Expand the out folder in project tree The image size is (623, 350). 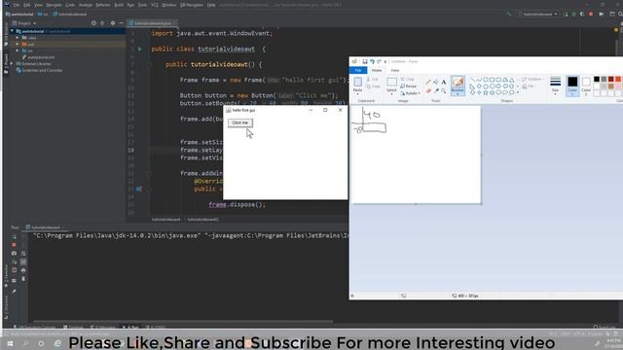coord(18,44)
